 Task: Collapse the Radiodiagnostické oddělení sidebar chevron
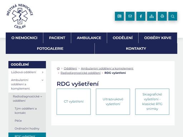tap(41, 97)
